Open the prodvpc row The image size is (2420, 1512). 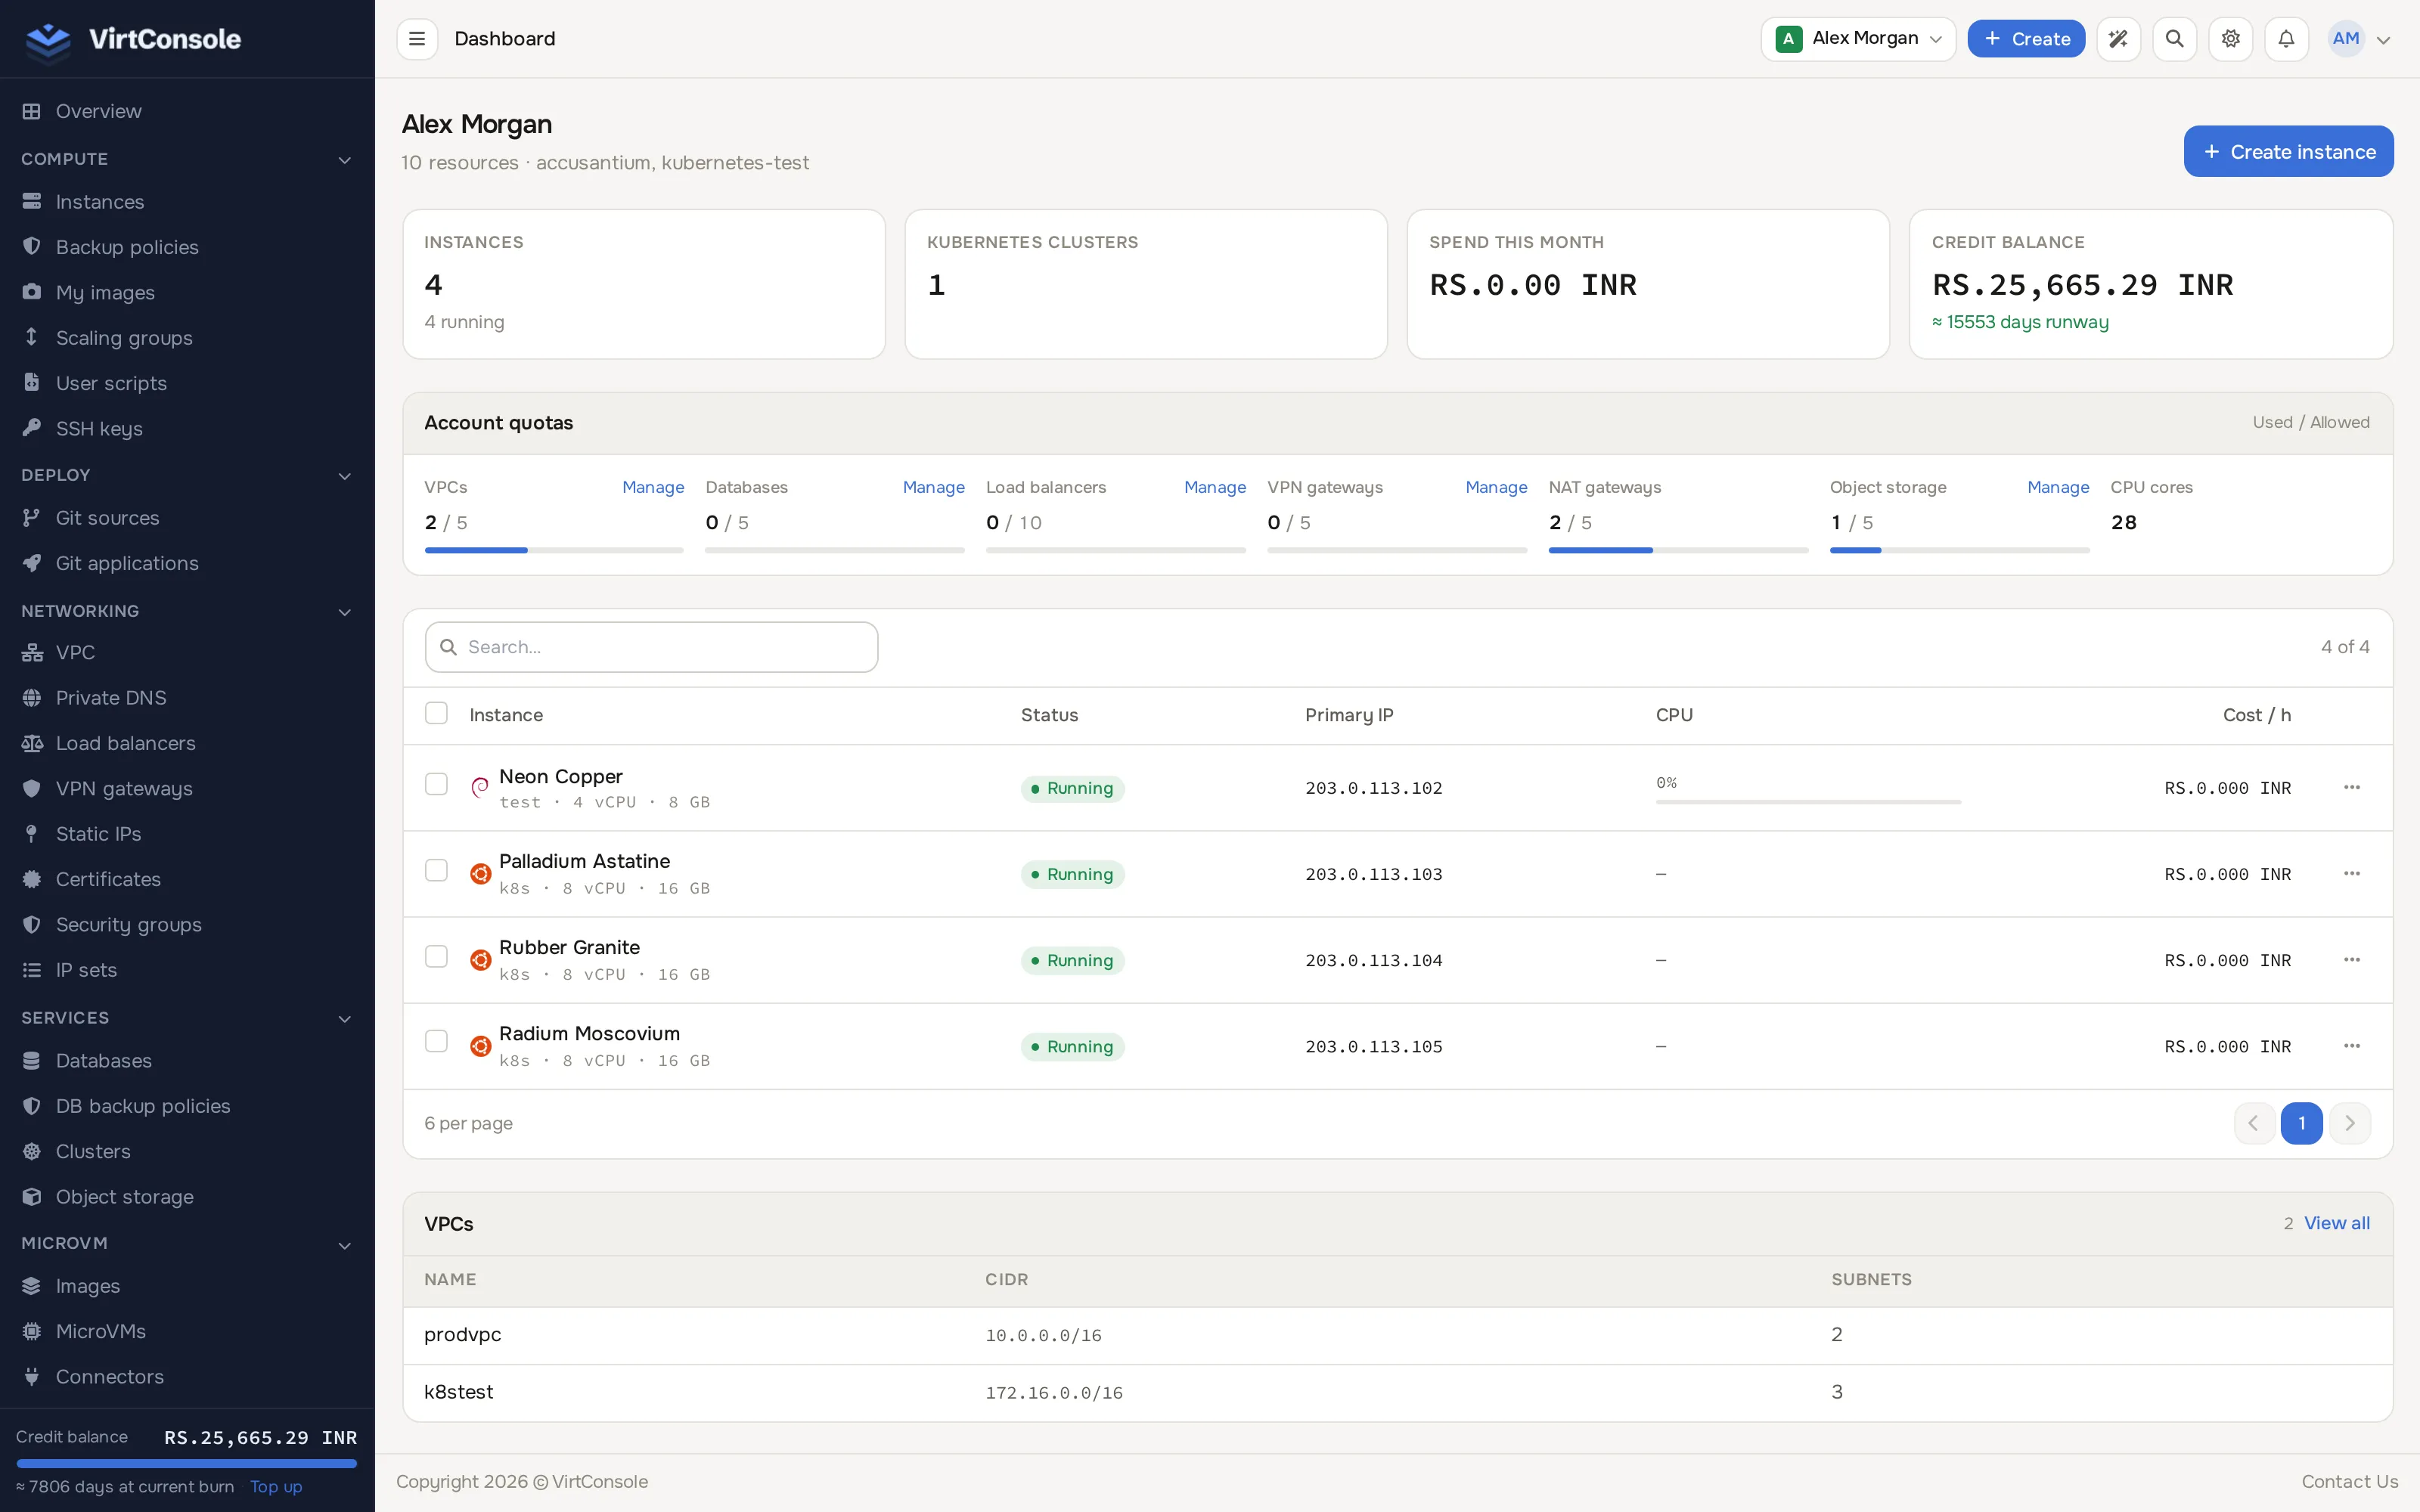[x=1397, y=1335]
